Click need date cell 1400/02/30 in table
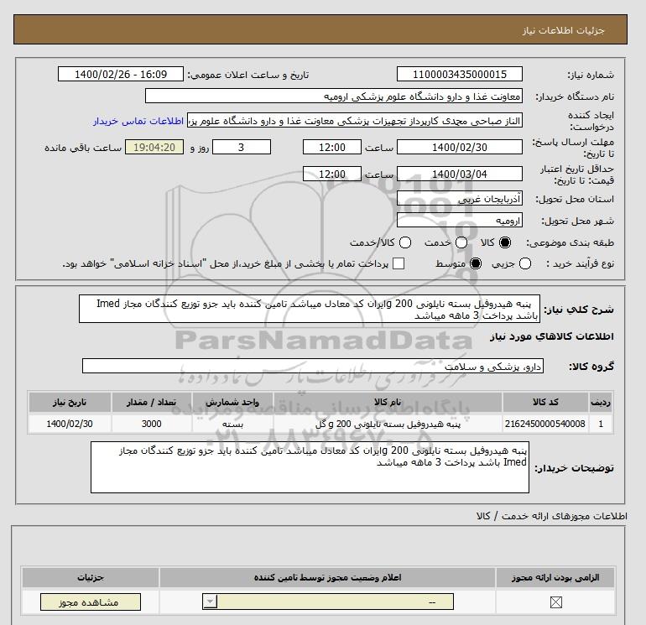 (x=70, y=424)
